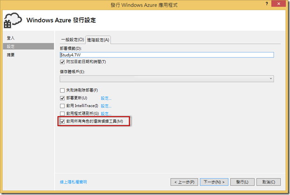
Task: Click the 發行(L) publish button
Action: tap(242, 182)
